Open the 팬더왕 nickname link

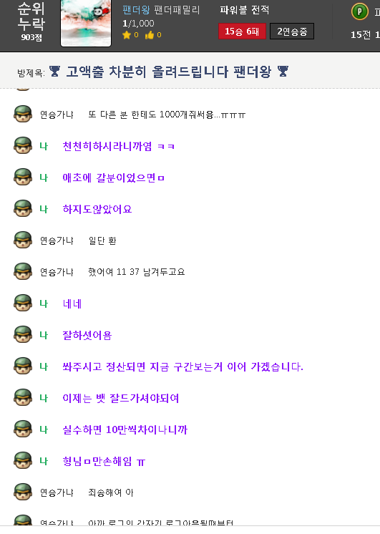pyautogui.click(x=136, y=10)
